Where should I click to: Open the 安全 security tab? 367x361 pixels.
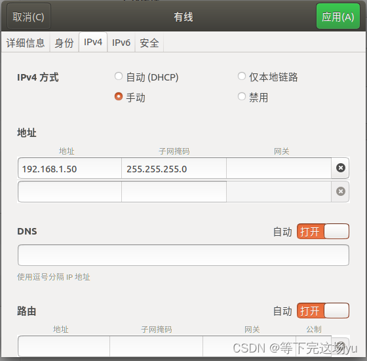pos(149,43)
